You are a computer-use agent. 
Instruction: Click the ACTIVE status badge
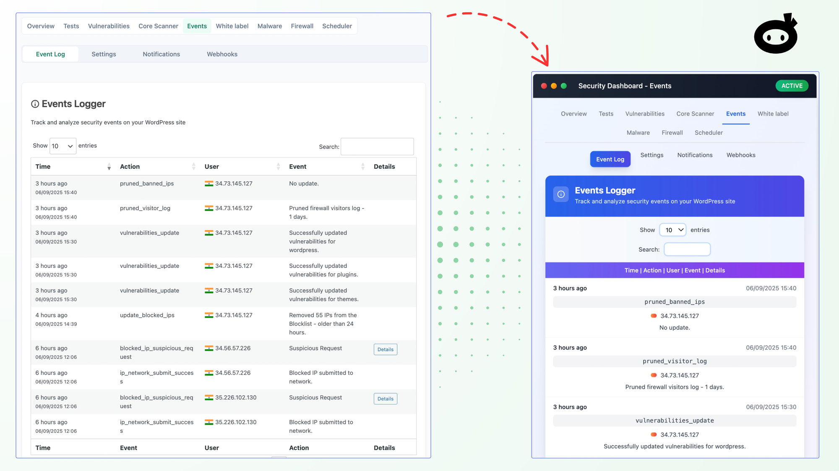(792, 86)
